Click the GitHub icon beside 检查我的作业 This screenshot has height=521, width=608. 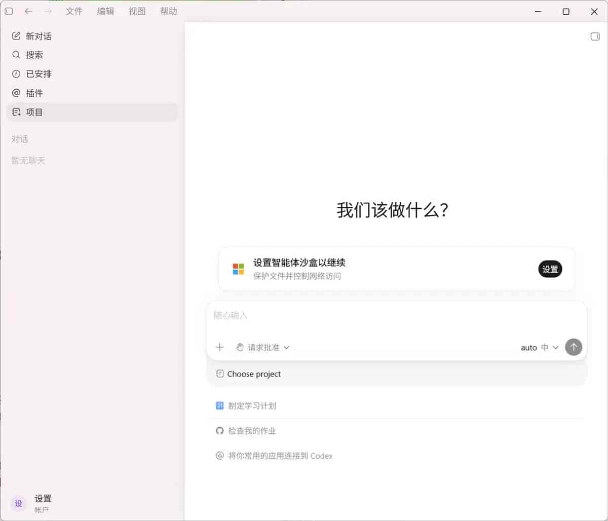pyautogui.click(x=219, y=431)
